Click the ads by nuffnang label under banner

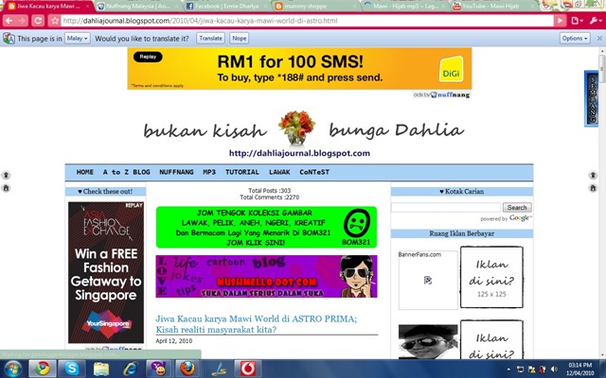[441, 94]
